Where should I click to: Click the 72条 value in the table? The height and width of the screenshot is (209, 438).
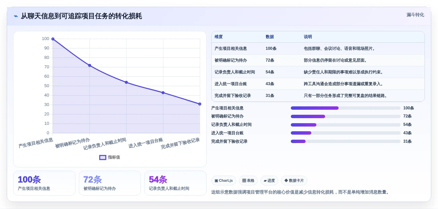click(270, 60)
